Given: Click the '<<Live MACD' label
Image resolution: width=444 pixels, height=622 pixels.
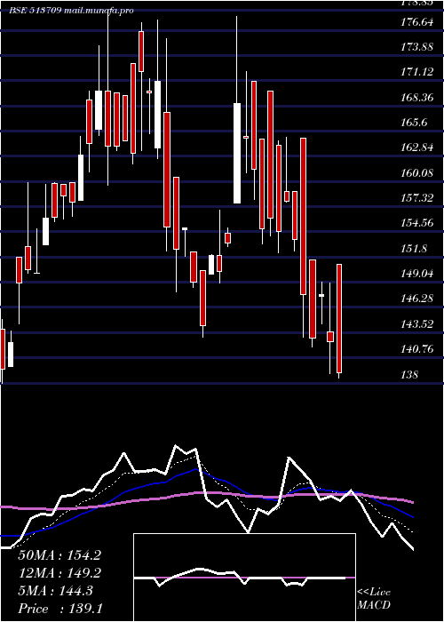Looking at the screenshot, I should [x=374, y=598].
